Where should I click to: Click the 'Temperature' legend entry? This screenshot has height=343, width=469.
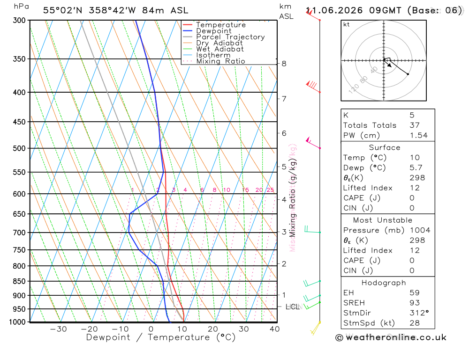click(221, 25)
